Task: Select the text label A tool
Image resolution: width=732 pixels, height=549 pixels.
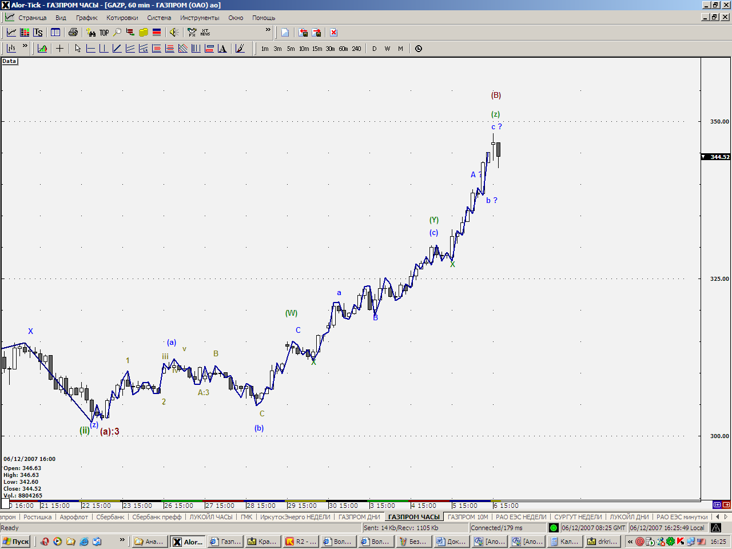Action: (x=222, y=49)
